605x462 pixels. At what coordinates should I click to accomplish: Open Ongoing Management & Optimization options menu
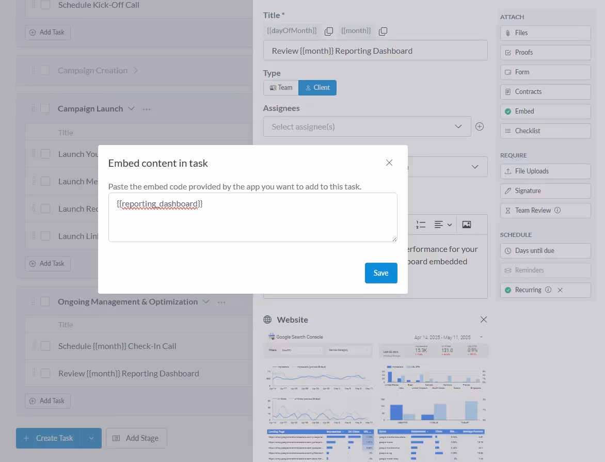click(221, 302)
